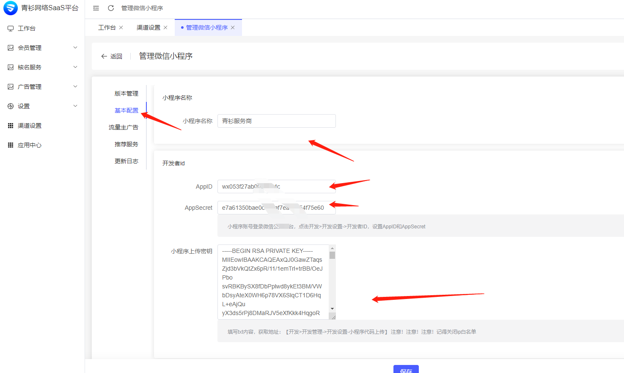This screenshot has width=624, height=373.
Task: Click the 管理微信小程序 breadcrumb text in top bar
Action: click(x=142, y=8)
